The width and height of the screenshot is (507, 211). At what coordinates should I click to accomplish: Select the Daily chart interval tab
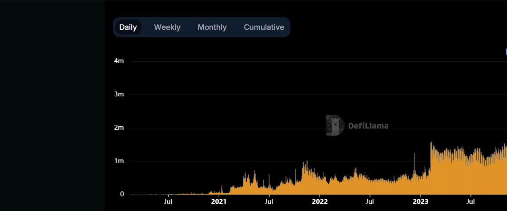[x=128, y=27]
